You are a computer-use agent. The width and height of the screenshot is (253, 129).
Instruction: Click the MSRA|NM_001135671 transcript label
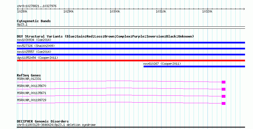tap(32, 93)
